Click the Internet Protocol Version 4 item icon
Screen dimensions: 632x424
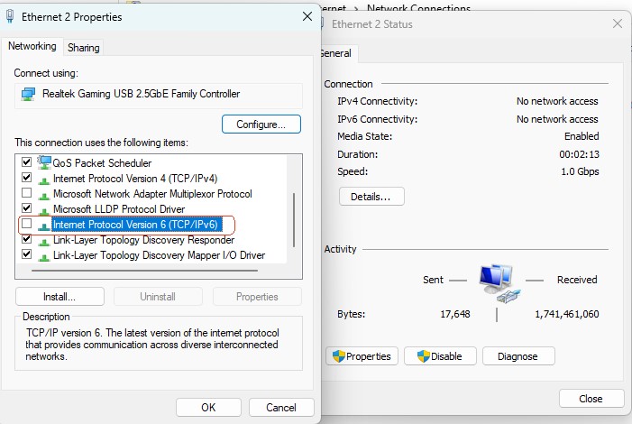tap(44, 179)
